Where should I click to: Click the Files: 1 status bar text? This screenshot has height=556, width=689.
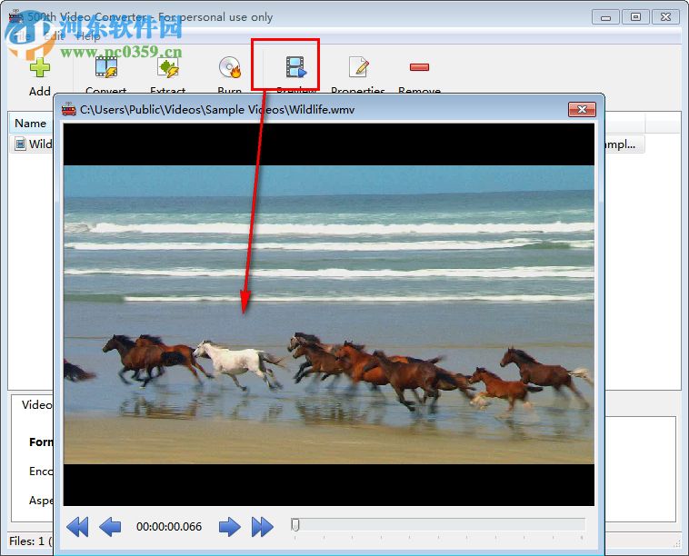coord(27,541)
